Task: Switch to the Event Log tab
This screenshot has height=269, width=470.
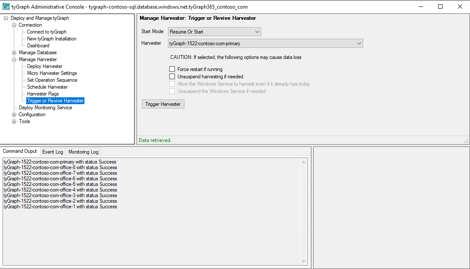Action: (x=53, y=152)
